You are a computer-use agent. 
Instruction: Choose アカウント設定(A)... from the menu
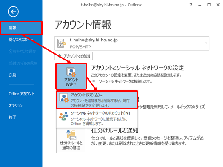point(97,100)
